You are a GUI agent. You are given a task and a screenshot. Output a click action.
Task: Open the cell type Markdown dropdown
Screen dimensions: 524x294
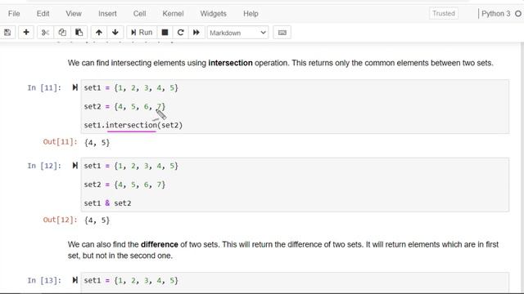point(237,33)
